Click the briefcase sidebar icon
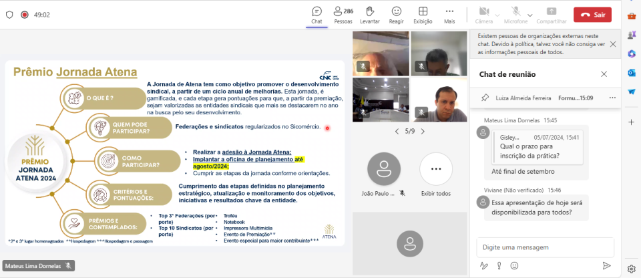The height and width of the screenshot is (278, 641). tap(632, 15)
